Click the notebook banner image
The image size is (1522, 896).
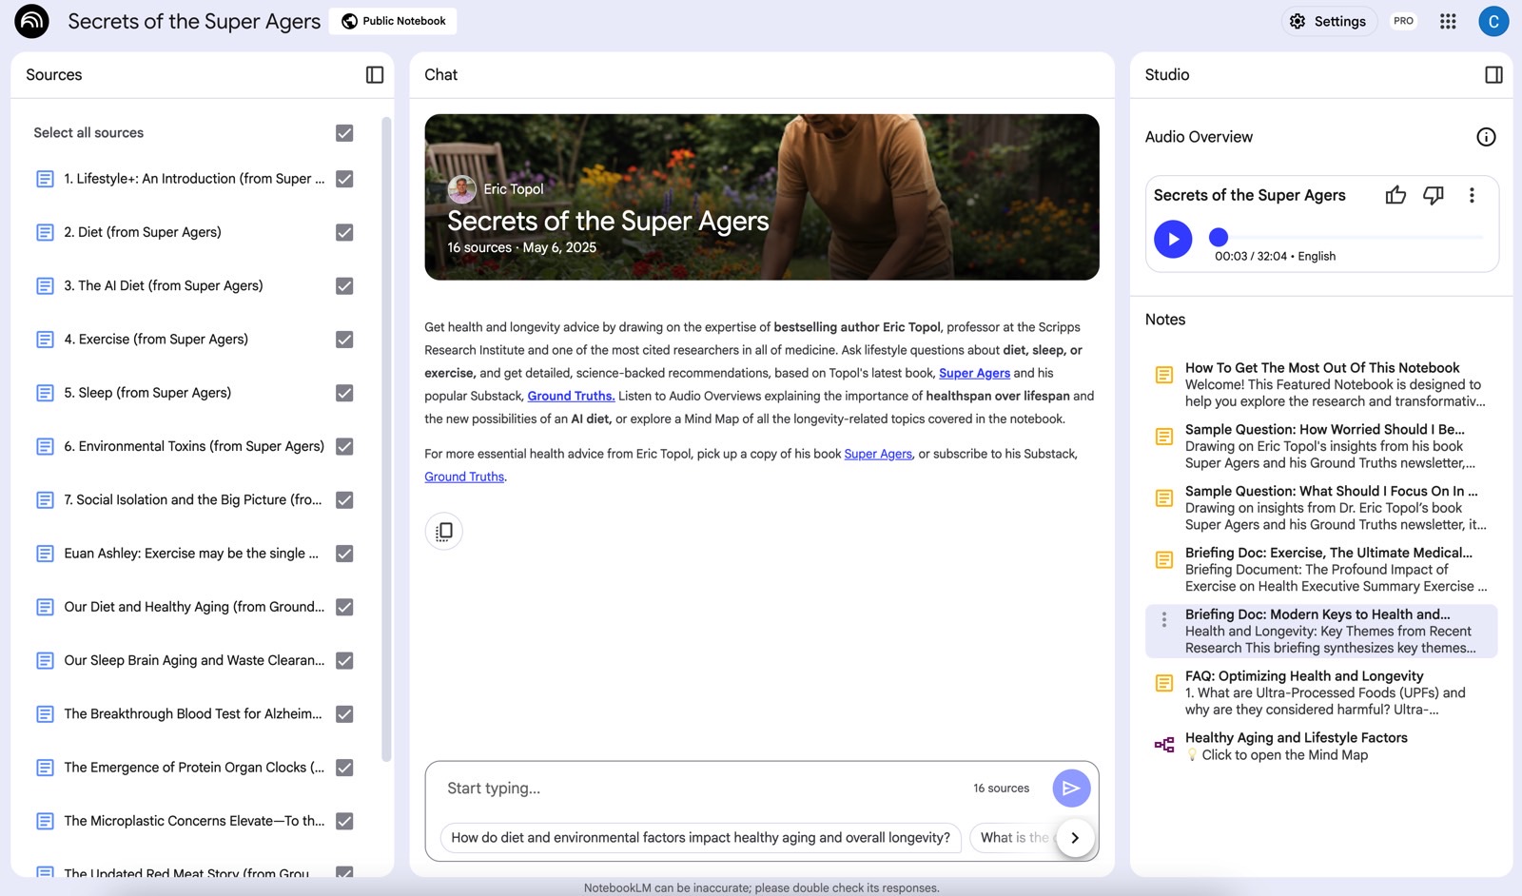coord(762,197)
